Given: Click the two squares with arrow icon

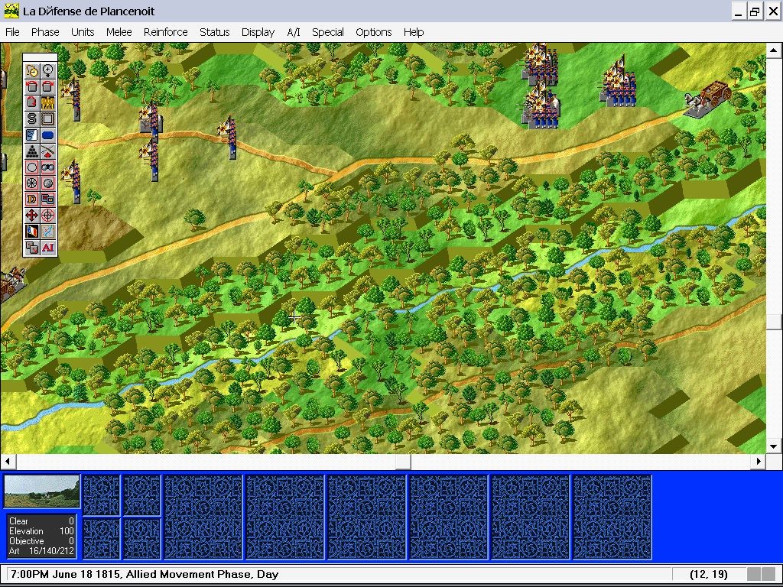Looking at the screenshot, I should click(32, 248).
